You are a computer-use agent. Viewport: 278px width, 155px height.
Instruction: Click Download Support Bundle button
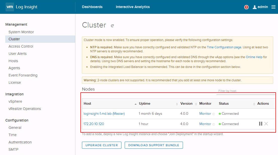[154, 145]
